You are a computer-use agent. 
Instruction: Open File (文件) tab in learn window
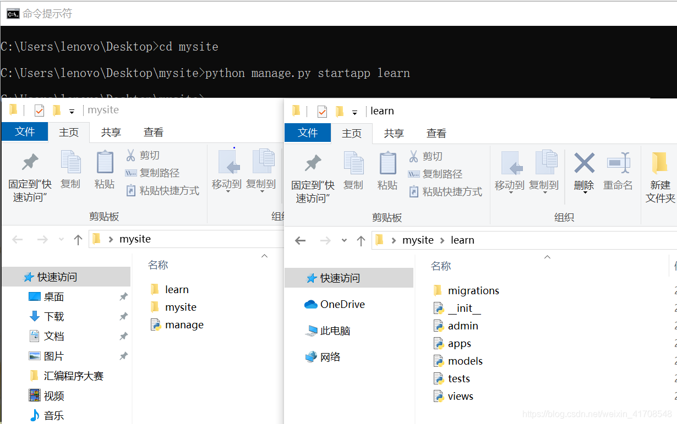[308, 133]
